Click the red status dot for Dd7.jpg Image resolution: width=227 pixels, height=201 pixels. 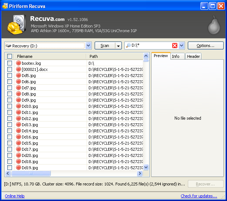tap(18, 87)
